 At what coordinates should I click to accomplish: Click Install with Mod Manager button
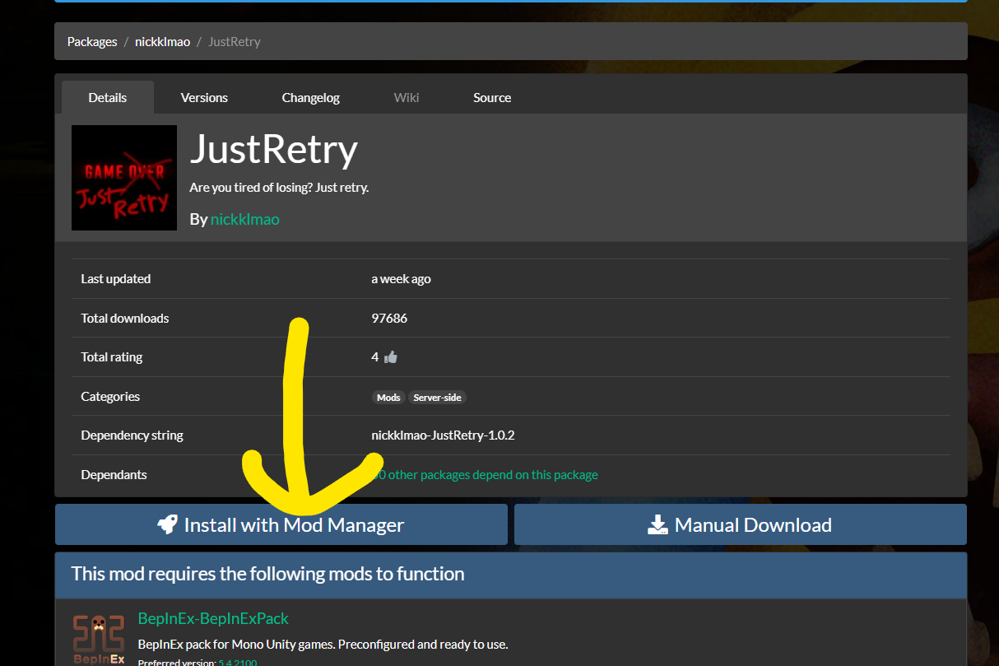(281, 524)
